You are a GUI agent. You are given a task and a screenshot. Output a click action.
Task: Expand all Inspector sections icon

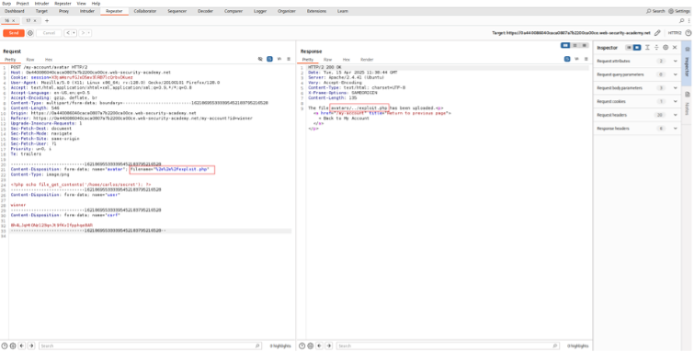click(x=647, y=48)
